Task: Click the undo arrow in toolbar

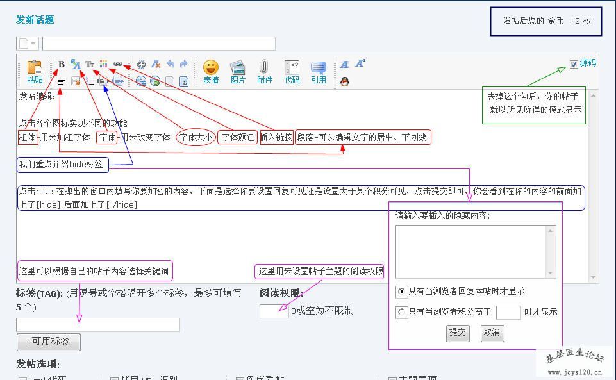Action: (x=171, y=64)
